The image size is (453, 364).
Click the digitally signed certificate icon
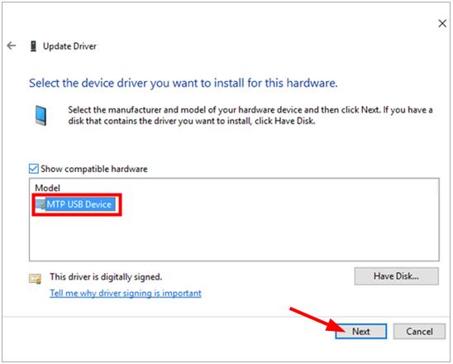click(35, 279)
